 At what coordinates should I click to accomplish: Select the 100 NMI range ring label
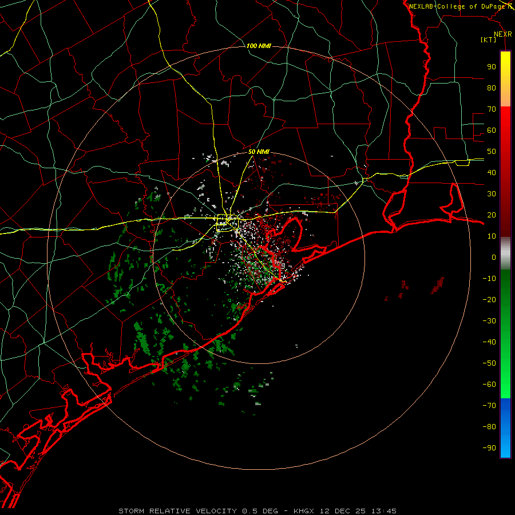[x=259, y=46]
